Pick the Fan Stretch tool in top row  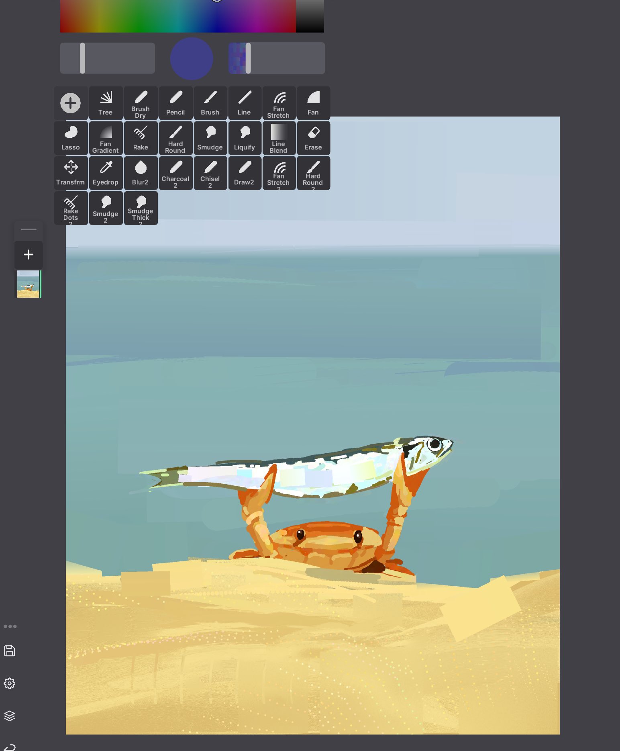[279, 103]
